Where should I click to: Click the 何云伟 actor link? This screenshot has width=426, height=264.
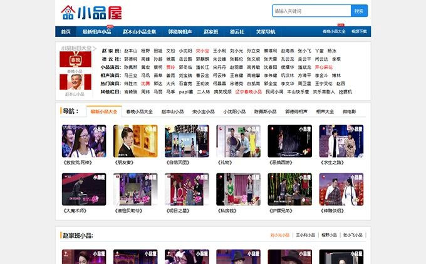coord(219,75)
